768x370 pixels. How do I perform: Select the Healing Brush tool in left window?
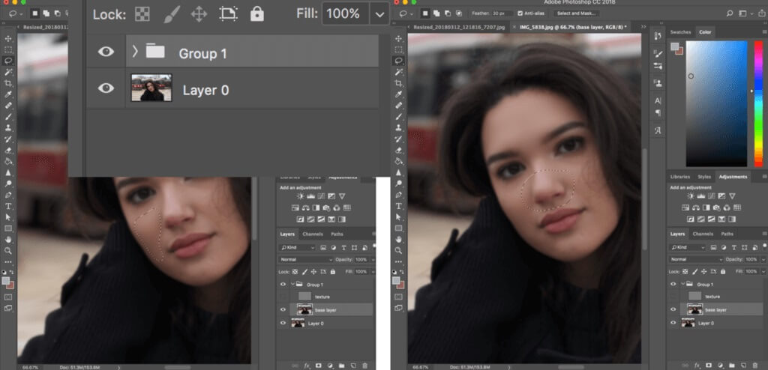pos(8,105)
